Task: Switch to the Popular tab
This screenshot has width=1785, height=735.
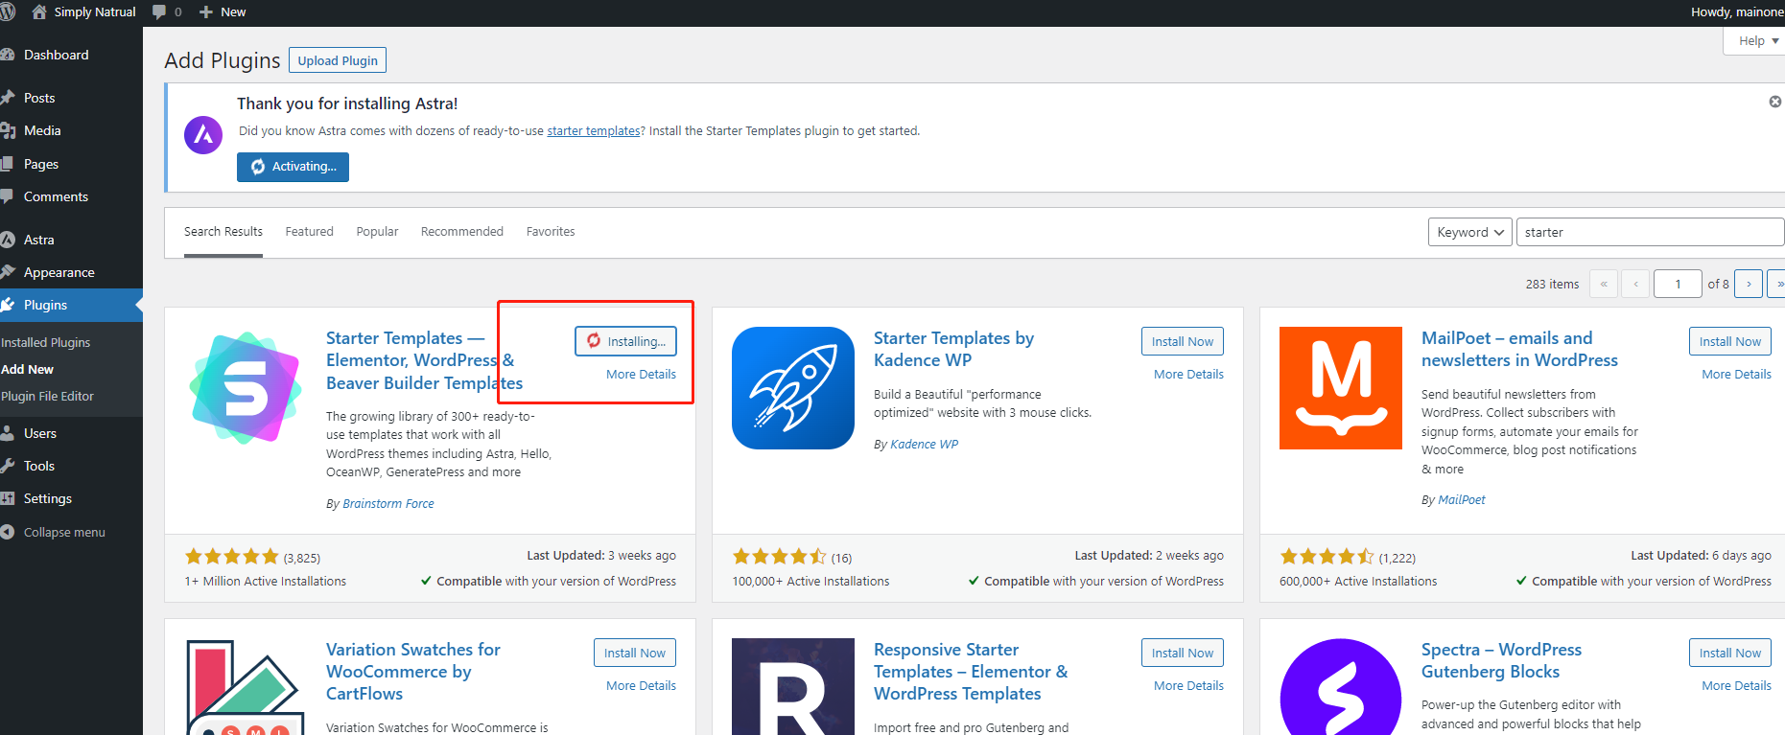Action: [x=377, y=232]
